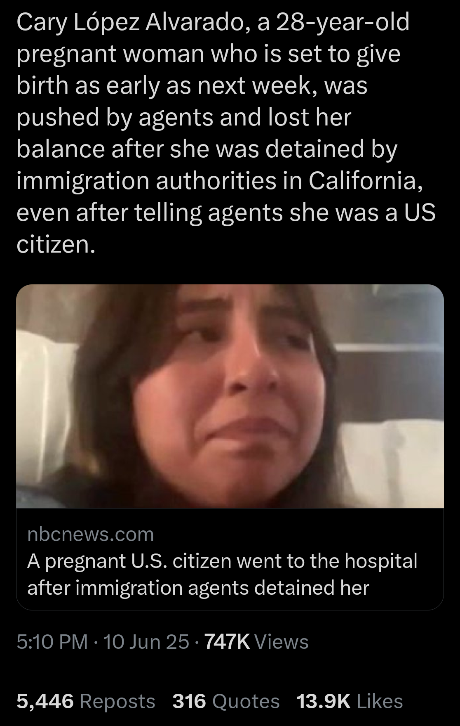The height and width of the screenshot is (726, 460).
Task: Click 'birth as early as next week, was' line
Action: tap(192, 86)
